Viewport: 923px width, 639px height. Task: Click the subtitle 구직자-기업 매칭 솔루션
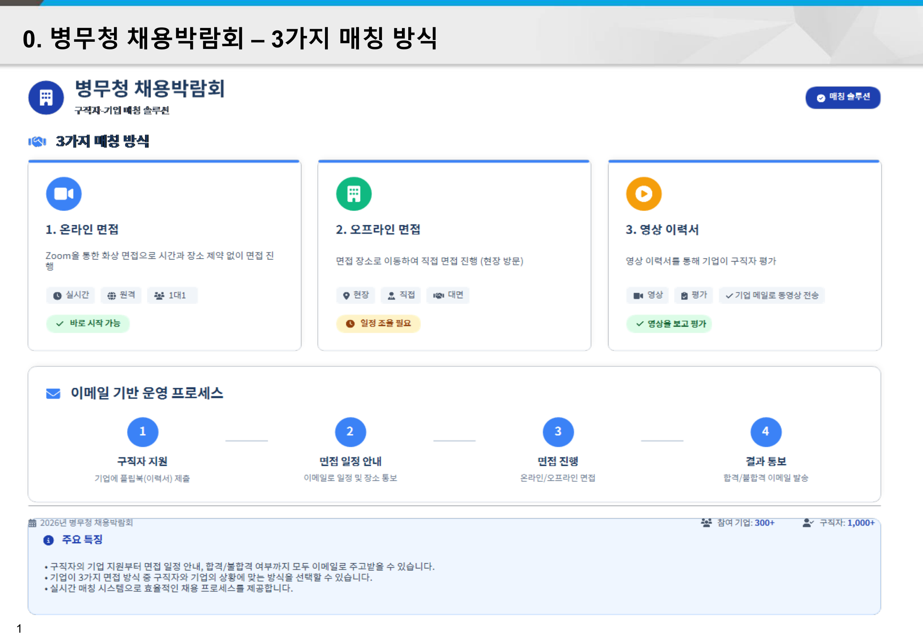pyautogui.click(x=121, y=110)
